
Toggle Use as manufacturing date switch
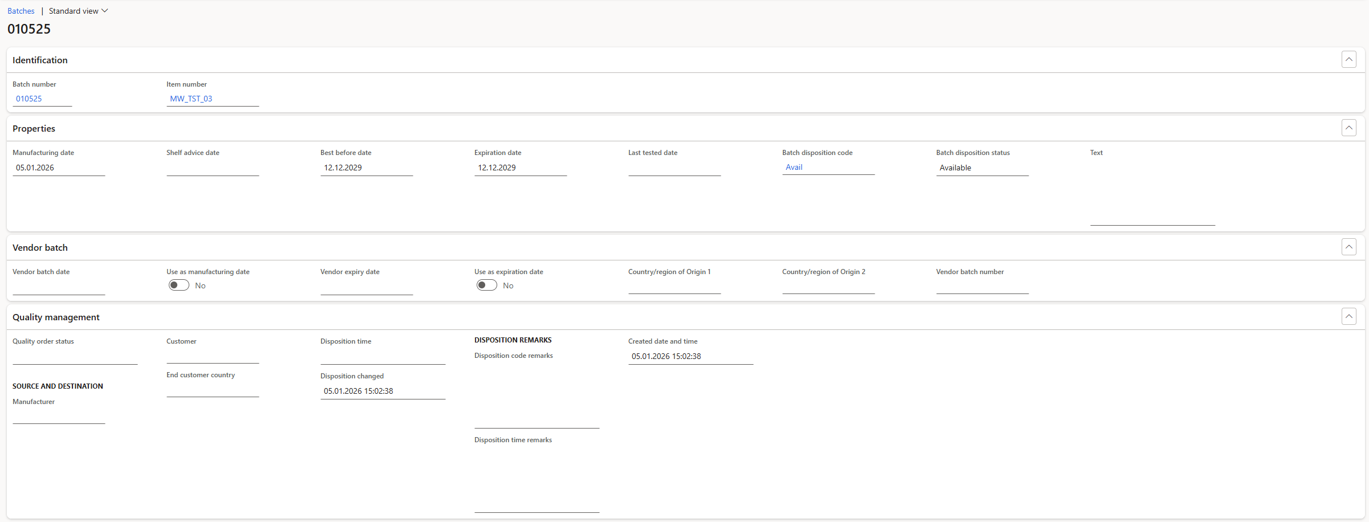[179, 286]
